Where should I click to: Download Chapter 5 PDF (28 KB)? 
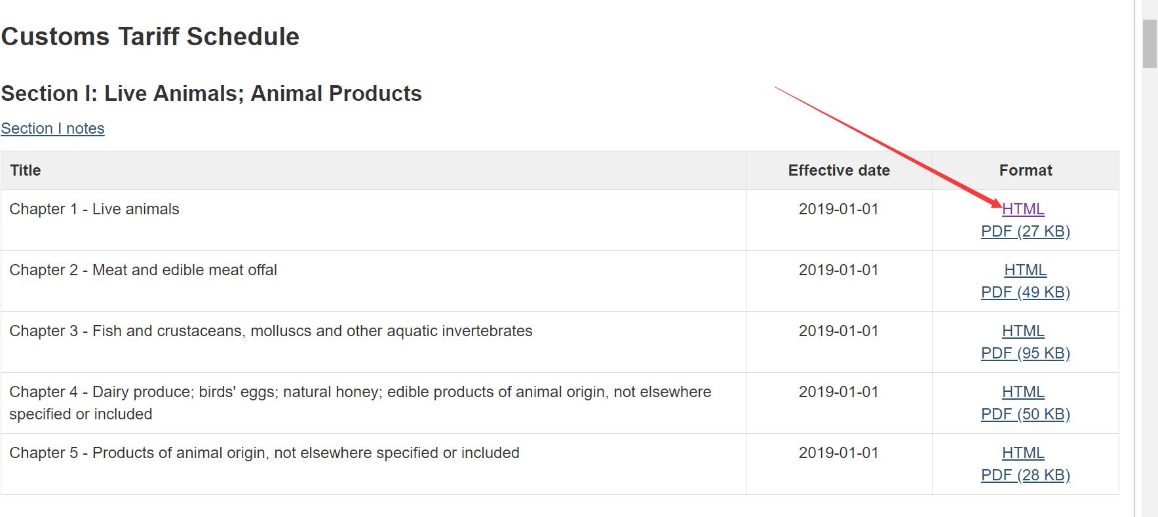tap(1025, 475)
